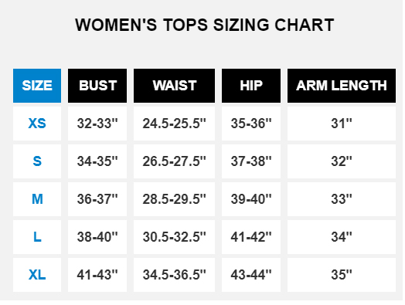
Task: Select the 34.5-36.5" waist measurement
Action: [174, 275]
